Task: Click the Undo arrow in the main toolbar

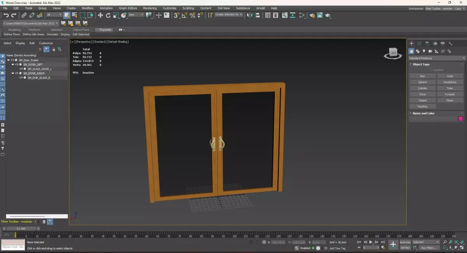Action: pos(6,15)
